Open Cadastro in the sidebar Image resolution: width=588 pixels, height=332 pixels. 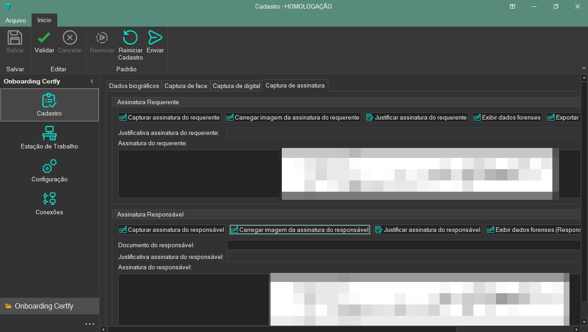[49, 105]
